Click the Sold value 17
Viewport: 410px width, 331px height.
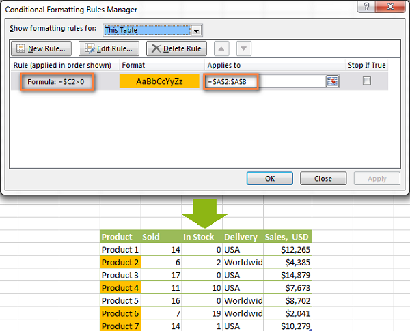pos(161,275)
